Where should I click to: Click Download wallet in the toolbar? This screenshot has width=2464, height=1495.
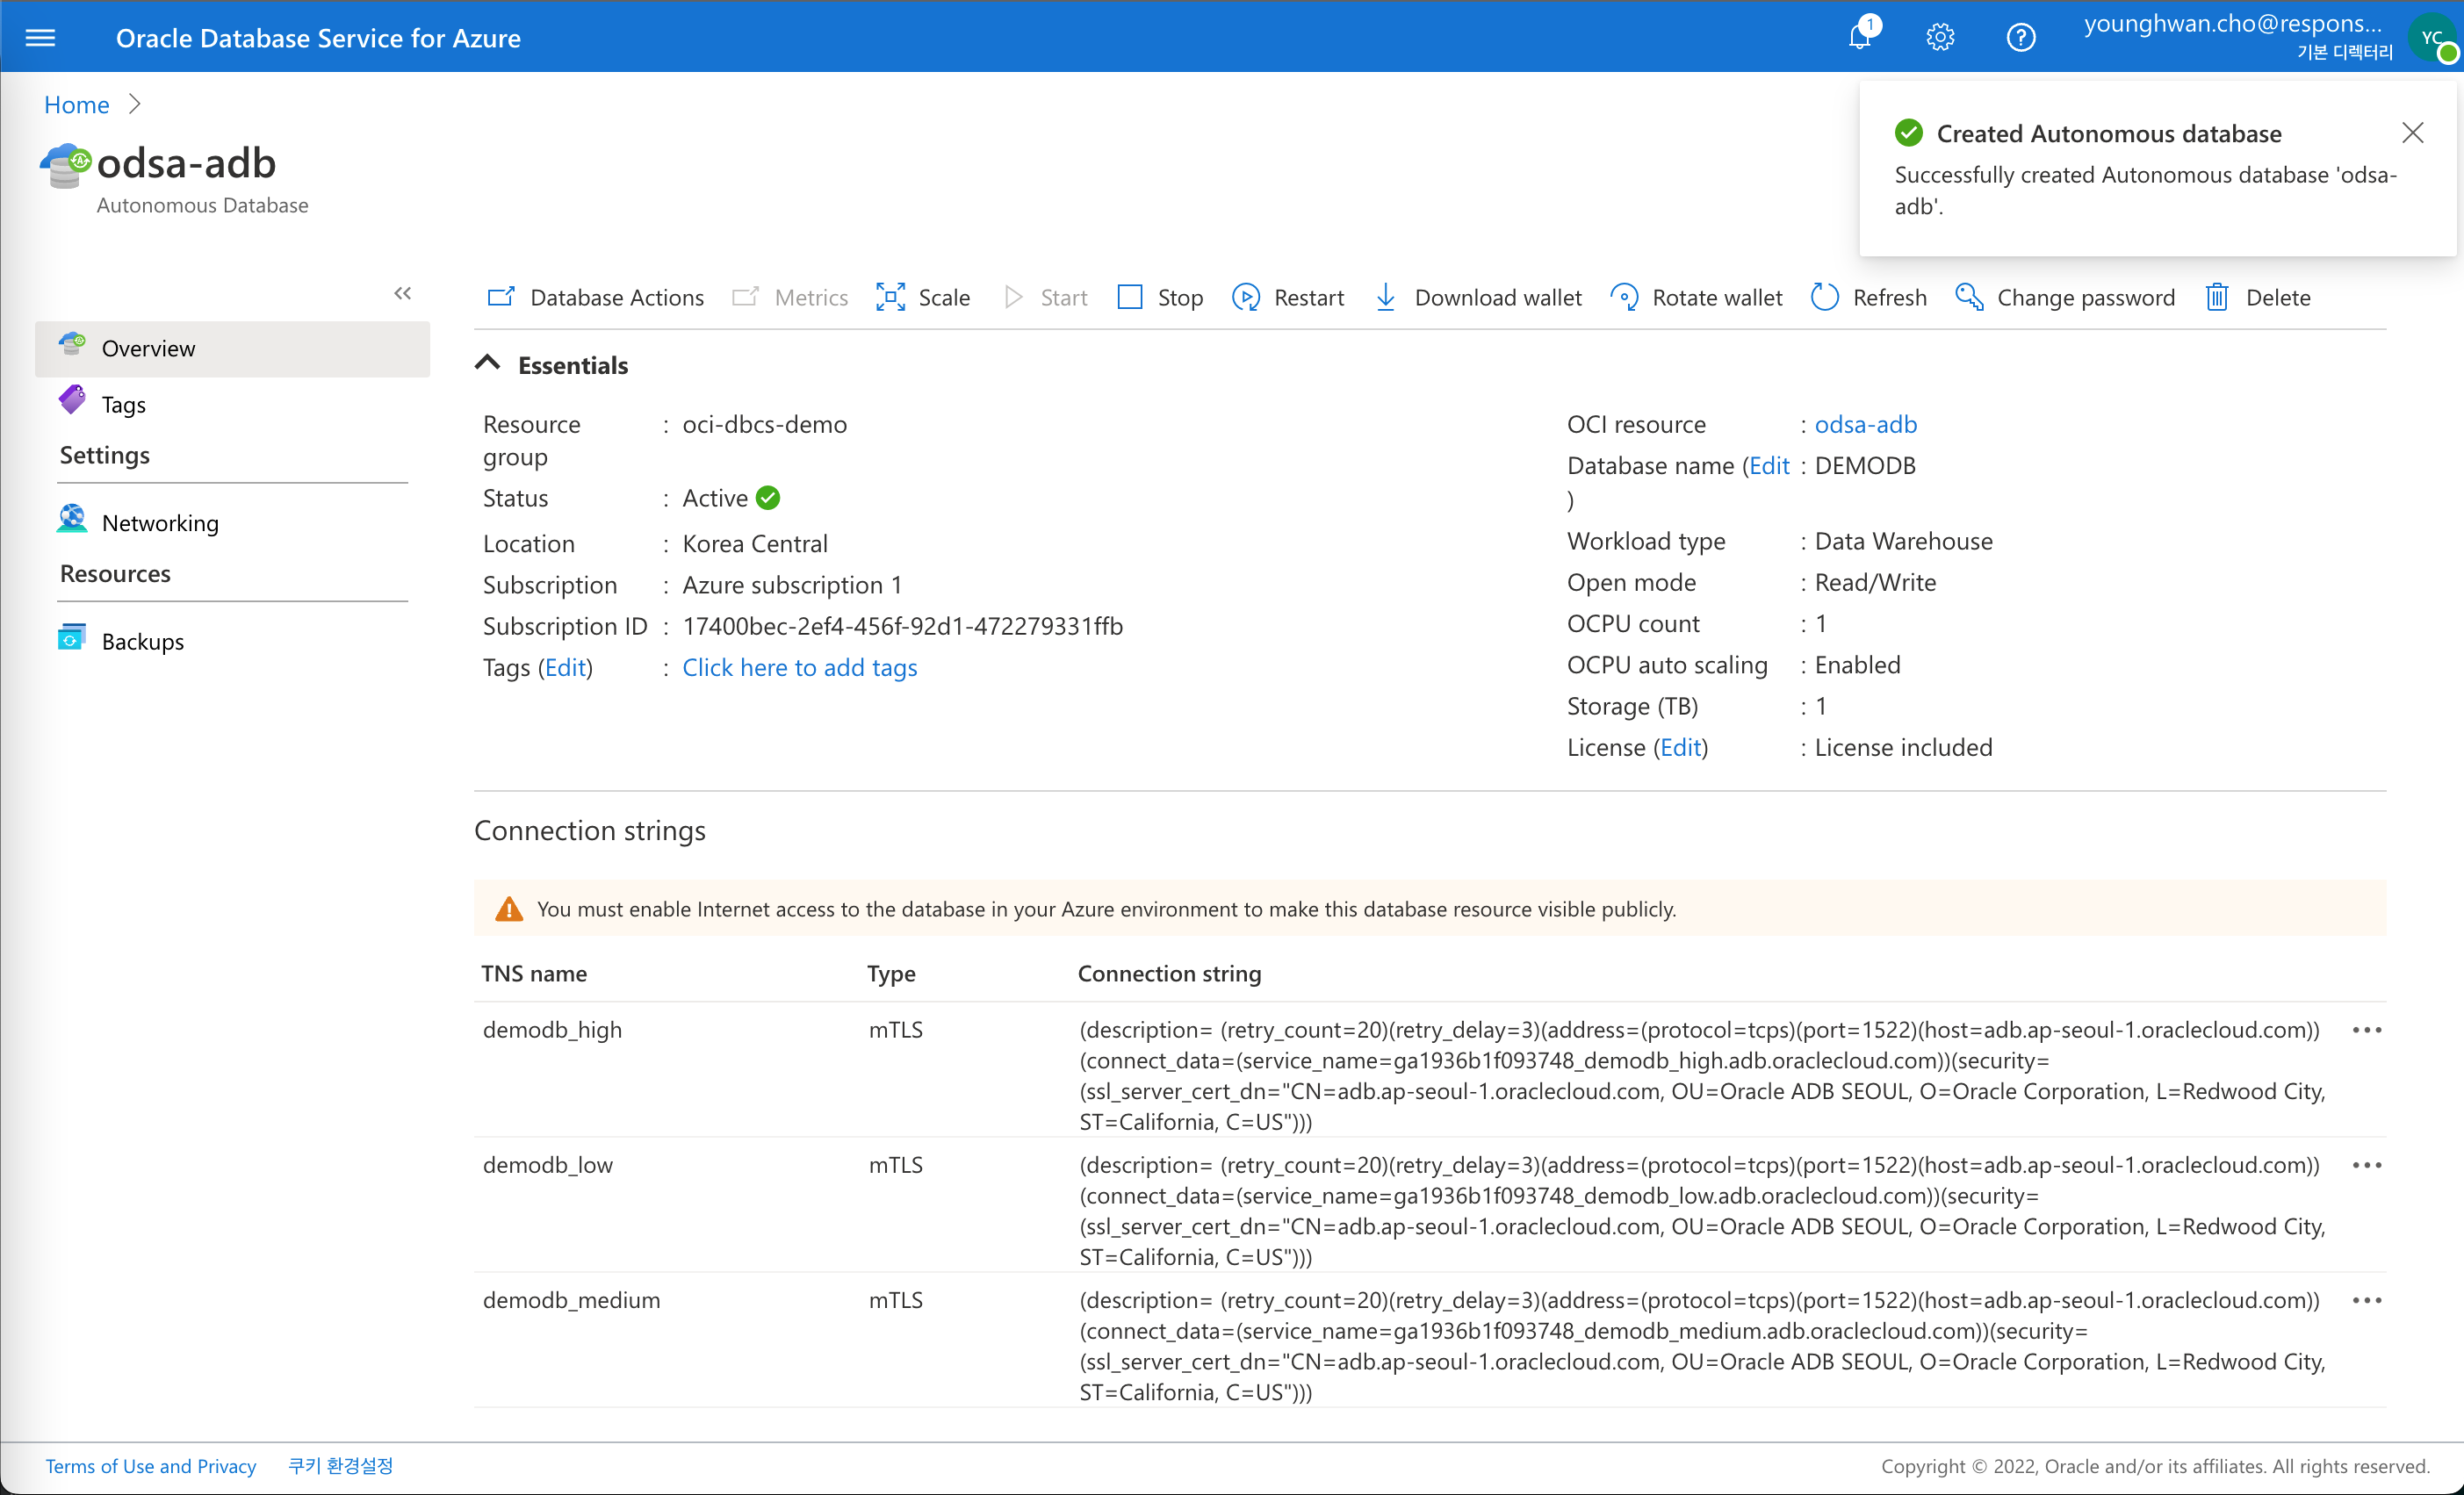(1478, 297)
